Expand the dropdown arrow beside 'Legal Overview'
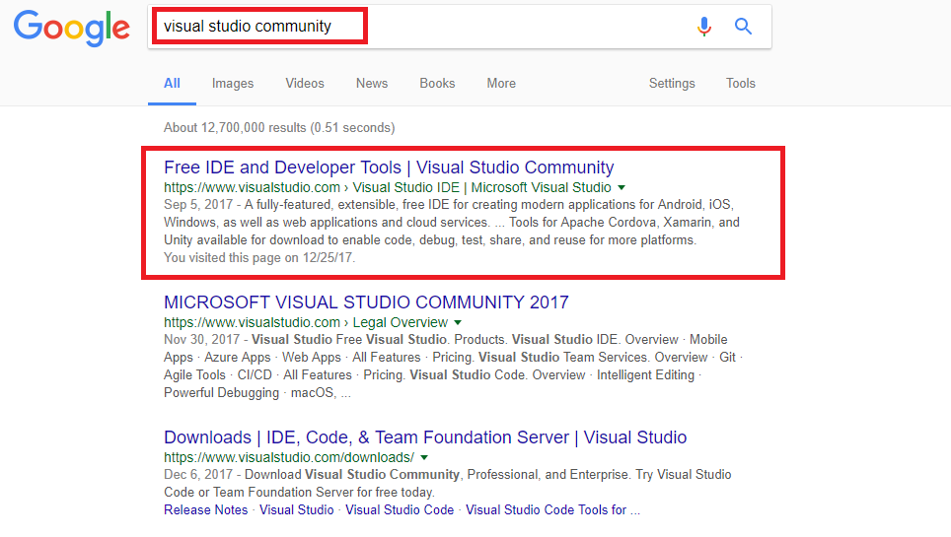The image size is (951, 537). tap(458, 323)
